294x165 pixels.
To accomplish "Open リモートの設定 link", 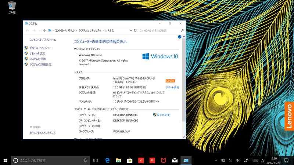I will click(37, 53).
